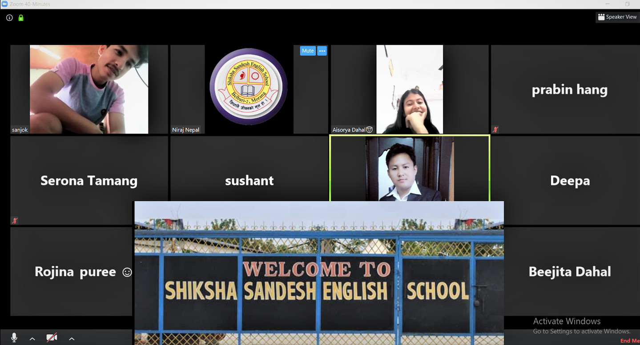Click the Welcome to Shiksha Sandesh gate image

tap(319, 273)
